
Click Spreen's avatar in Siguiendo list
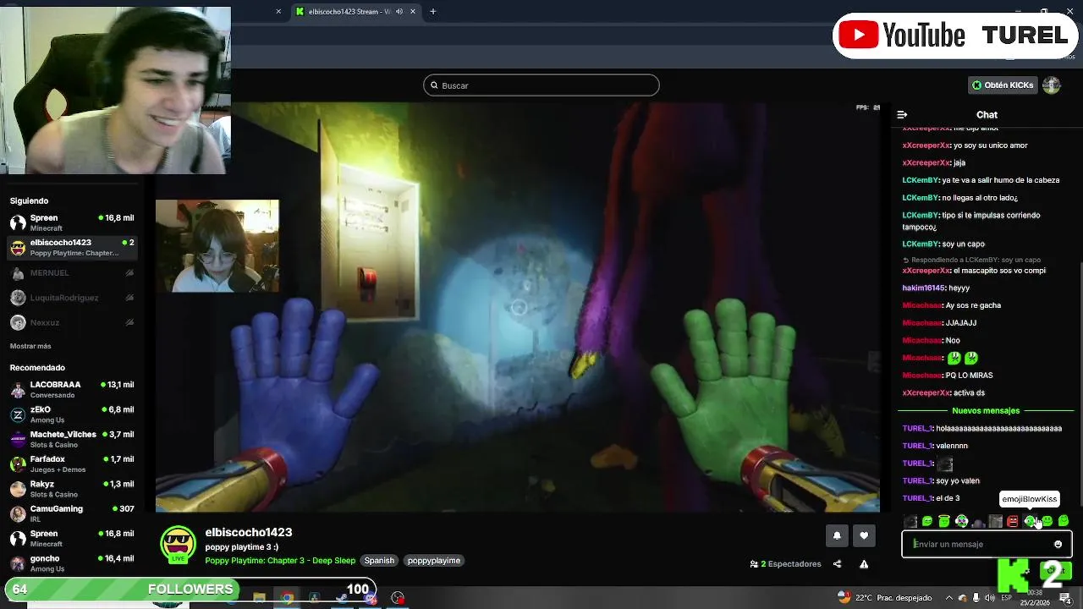coord(18,222)
